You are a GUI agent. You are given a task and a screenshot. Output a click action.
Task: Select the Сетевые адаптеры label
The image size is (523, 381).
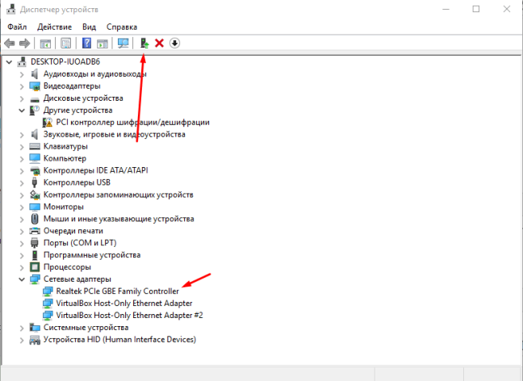click(x=77, y=279)
